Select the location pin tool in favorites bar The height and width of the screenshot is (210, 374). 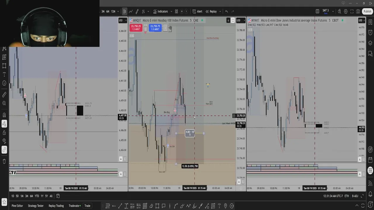[226, 206]
